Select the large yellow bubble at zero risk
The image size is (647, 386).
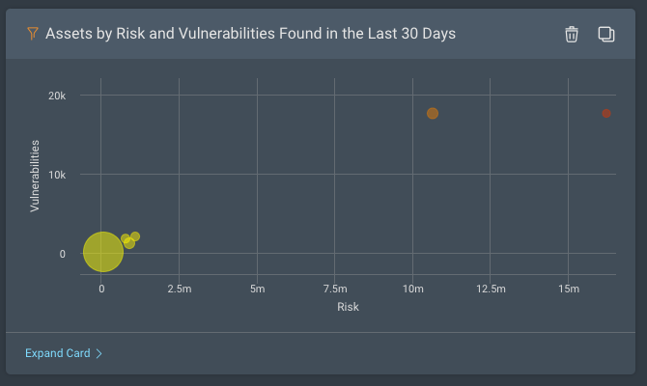[103, 252]
